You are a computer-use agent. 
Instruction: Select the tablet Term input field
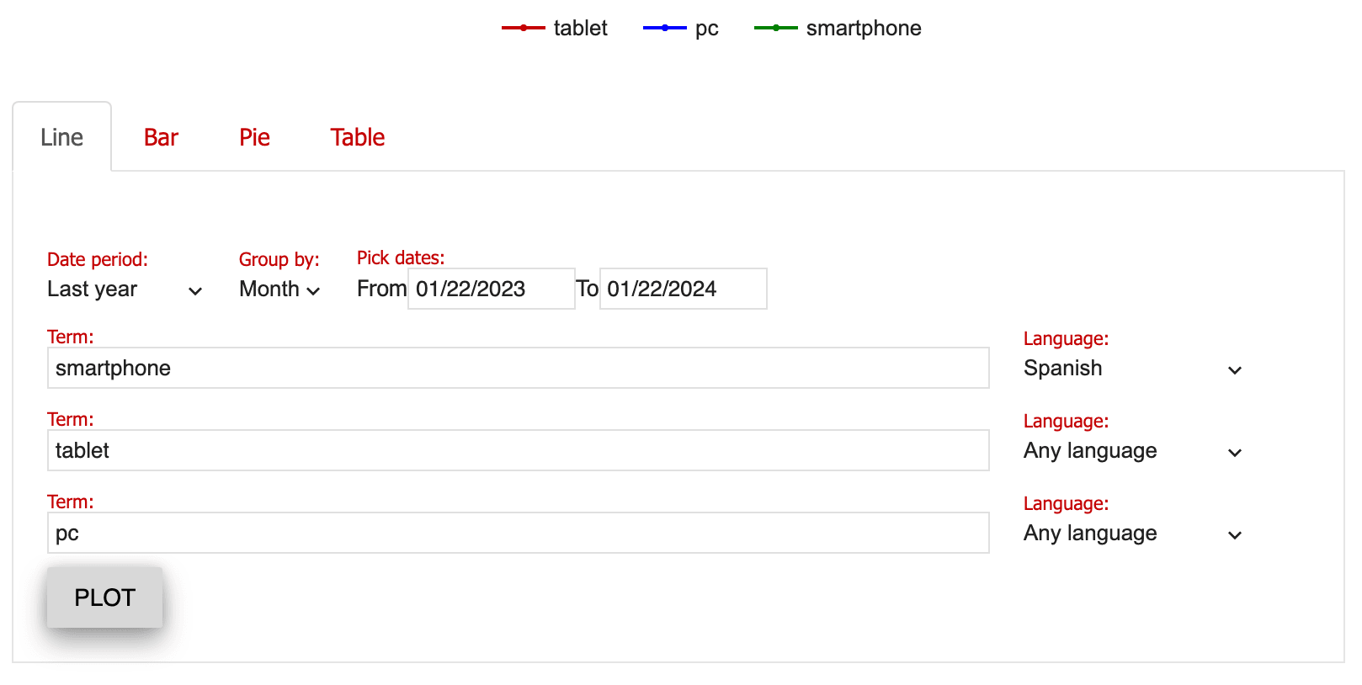[x=518, y=450]
